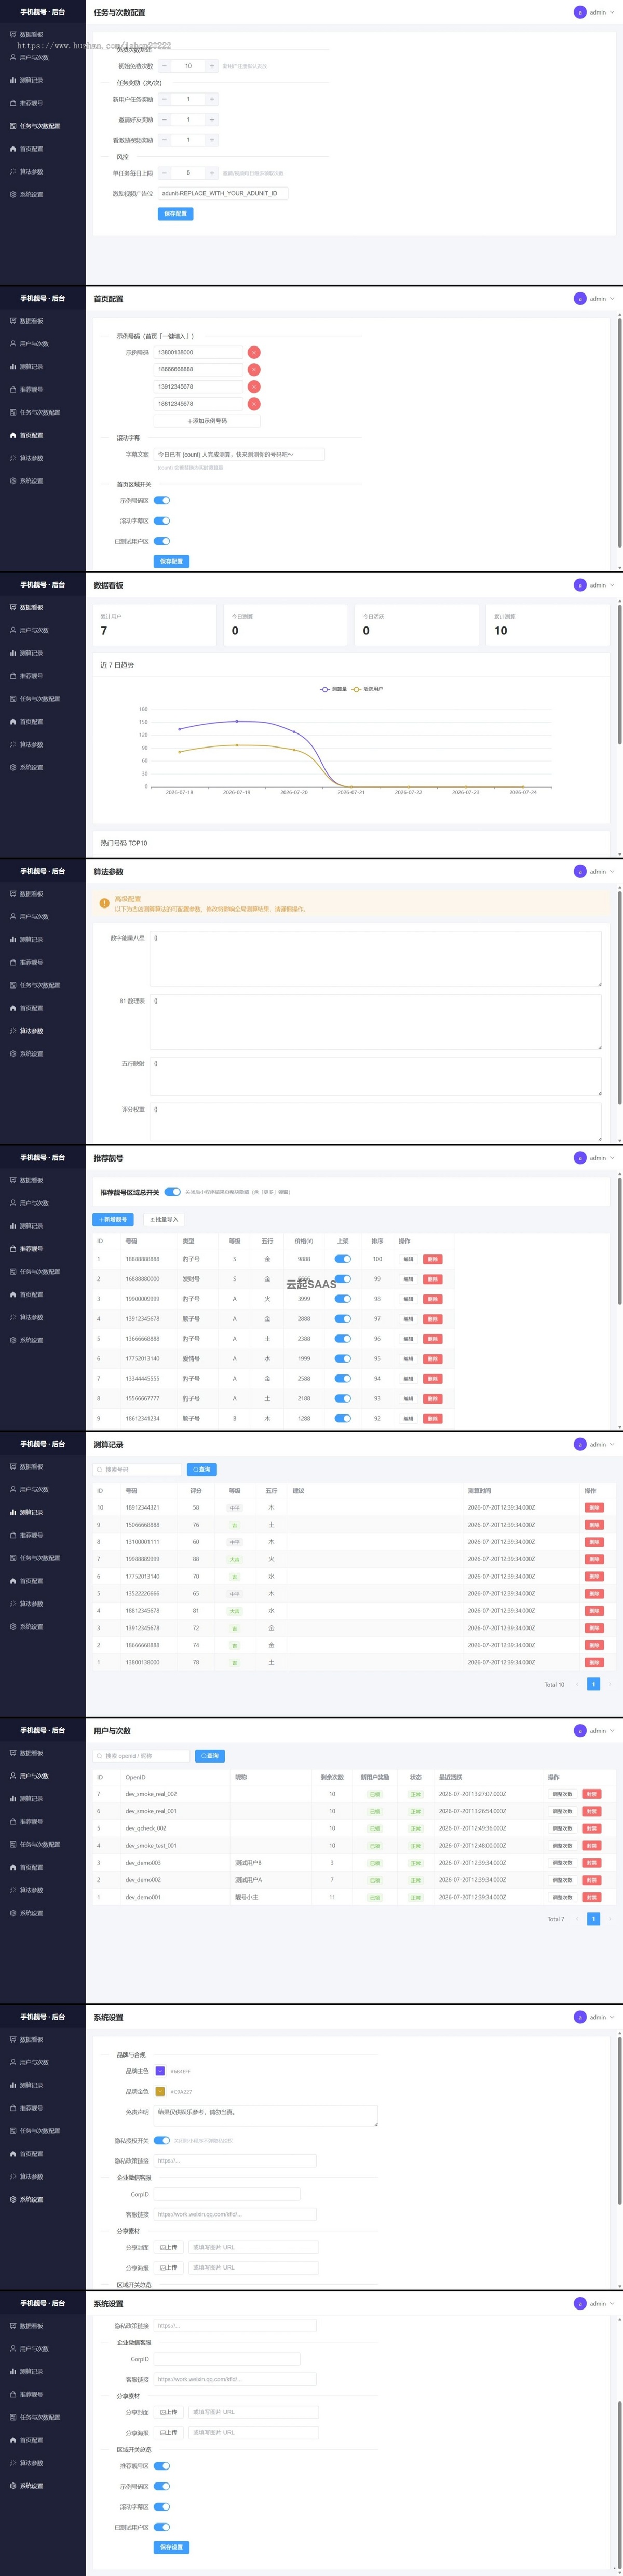Go to the next page in 测算记录 pagination
The image size is (623, 2576).
click(x=610, y=1684)
